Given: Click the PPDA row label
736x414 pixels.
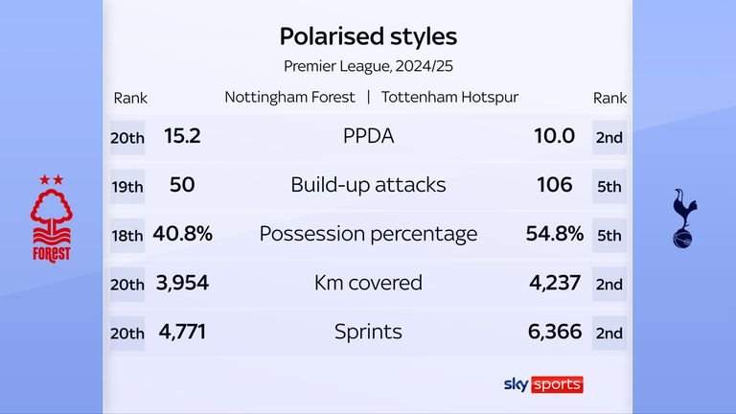Looking at the screenshot, I should [368, 136].
